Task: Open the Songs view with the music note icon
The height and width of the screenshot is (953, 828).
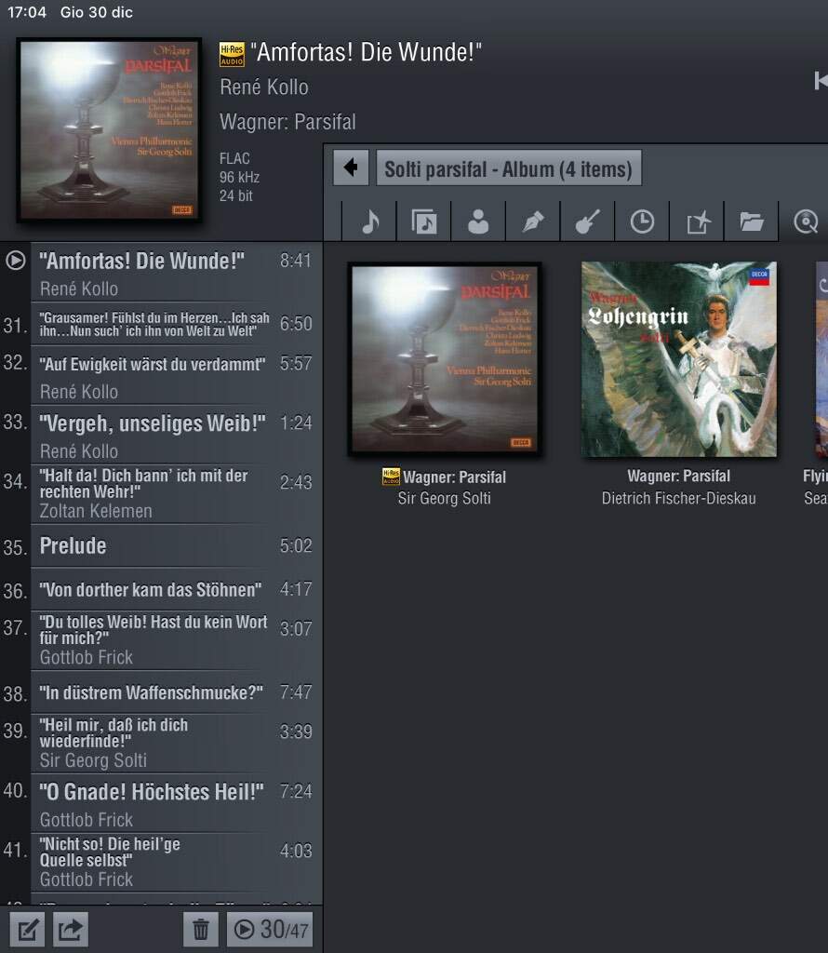Action: tap(369, 221)
